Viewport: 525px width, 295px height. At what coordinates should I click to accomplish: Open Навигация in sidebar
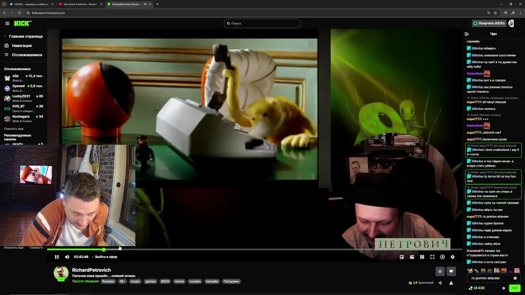(x=18, y=45)
